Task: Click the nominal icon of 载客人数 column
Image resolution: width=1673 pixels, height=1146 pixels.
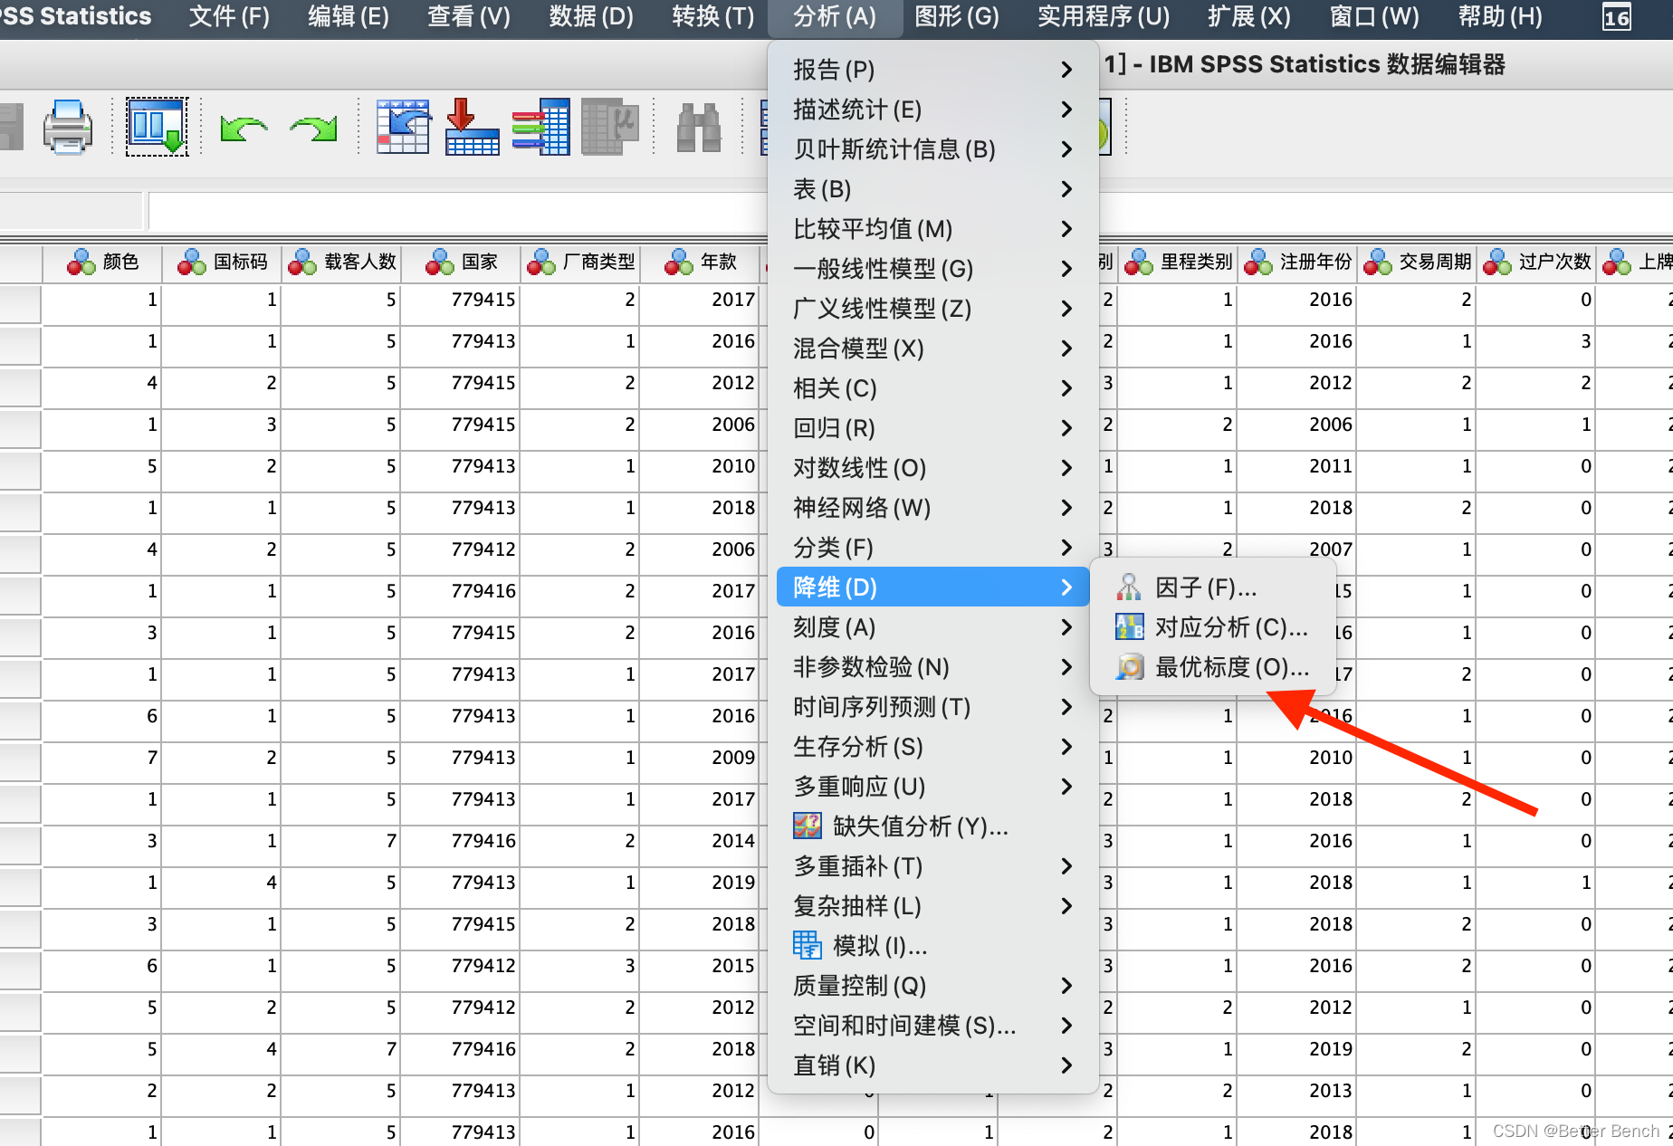Action: click(301, 263)
